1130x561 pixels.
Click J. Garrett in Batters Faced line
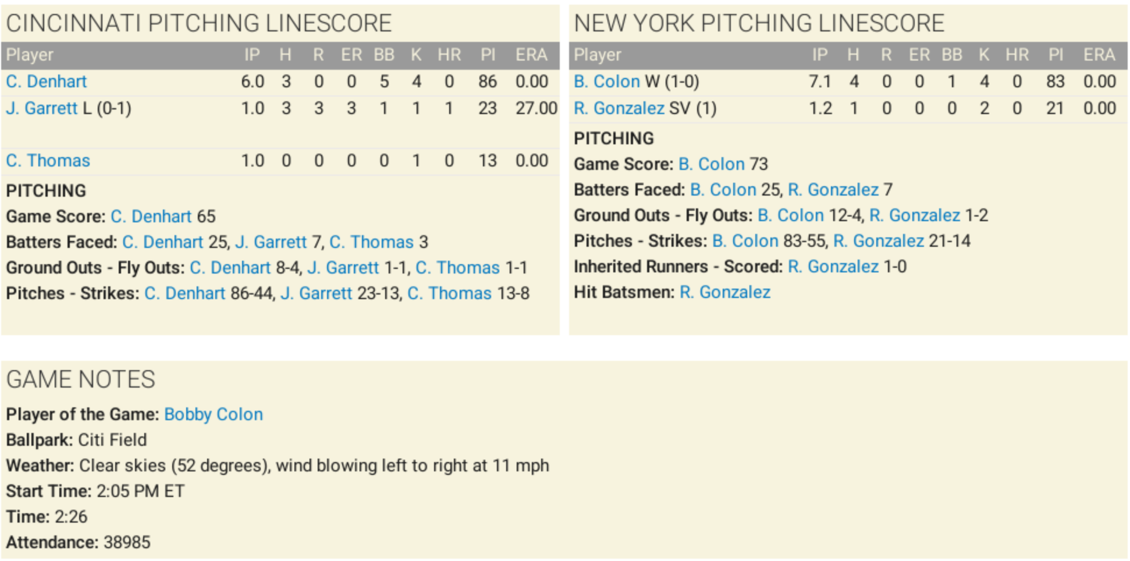point(271,242)
